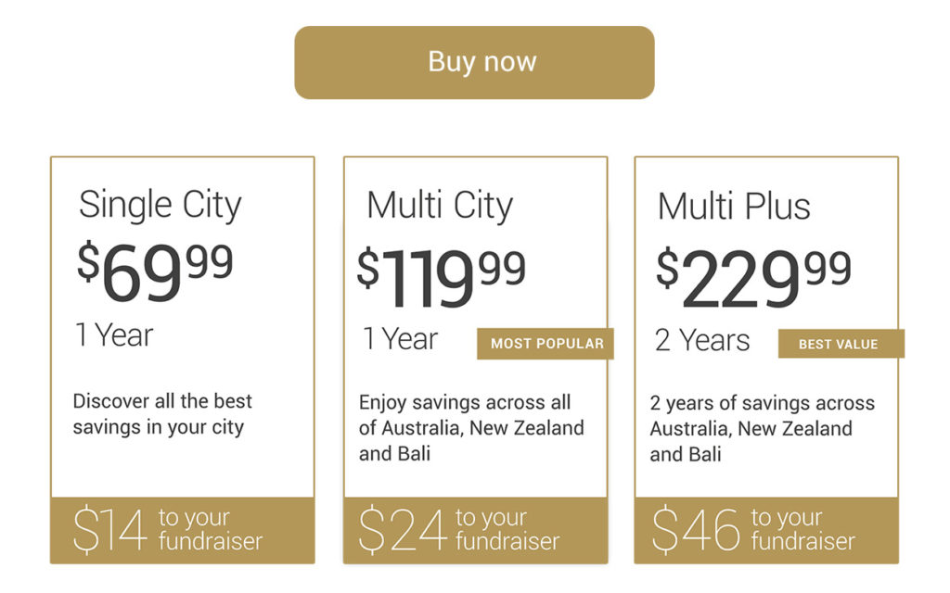The width and height of the screenshot is (950, 593).
Task: Click 'Enjoy savings across all of Australia' text
Action: [471, 428]
